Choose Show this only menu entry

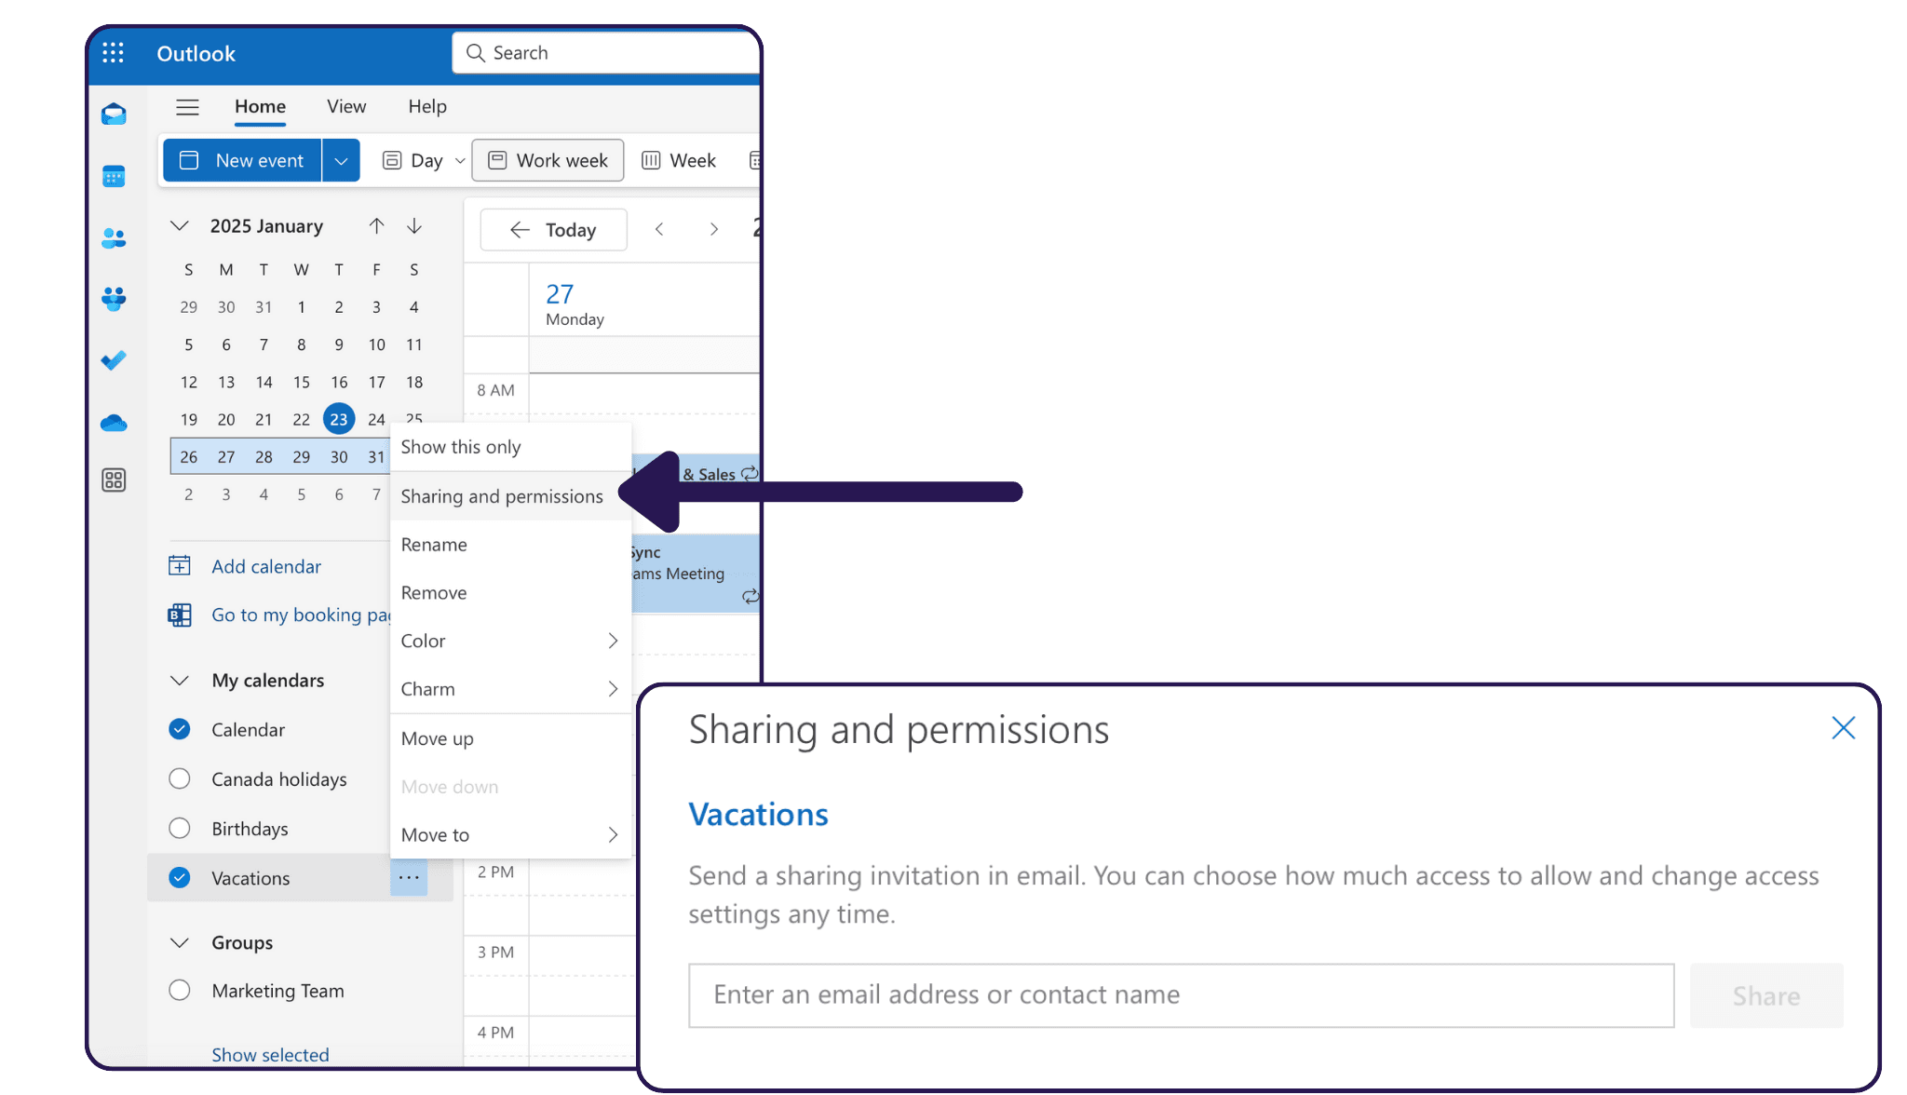pyautogui.click(x=510, y=447)
